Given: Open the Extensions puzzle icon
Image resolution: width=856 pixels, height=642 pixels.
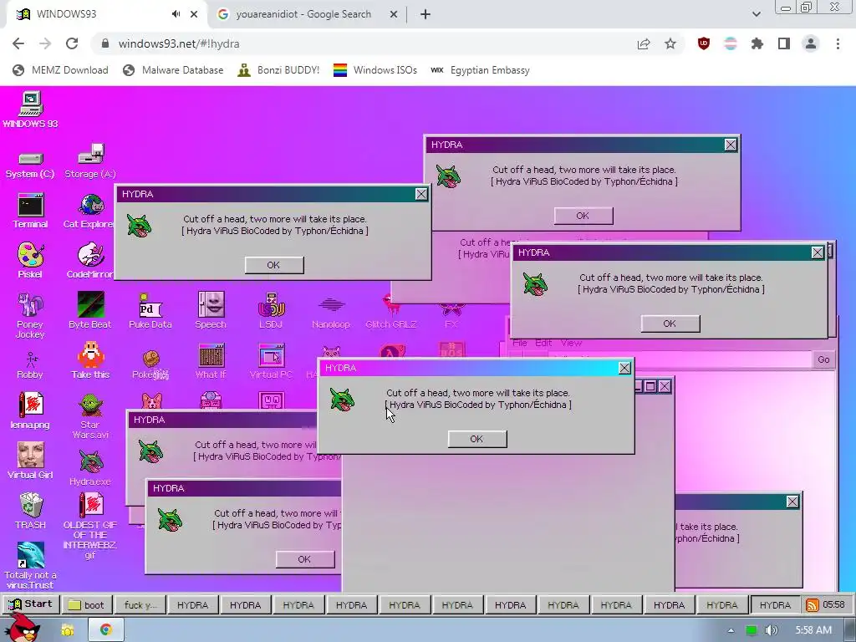Looking at the screenshot, I should click(757, 43).
